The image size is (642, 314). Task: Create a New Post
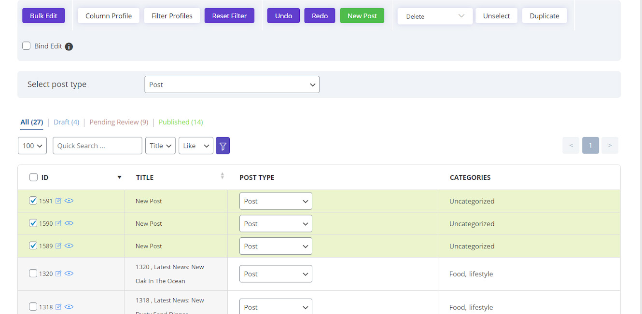pos(362,16)
